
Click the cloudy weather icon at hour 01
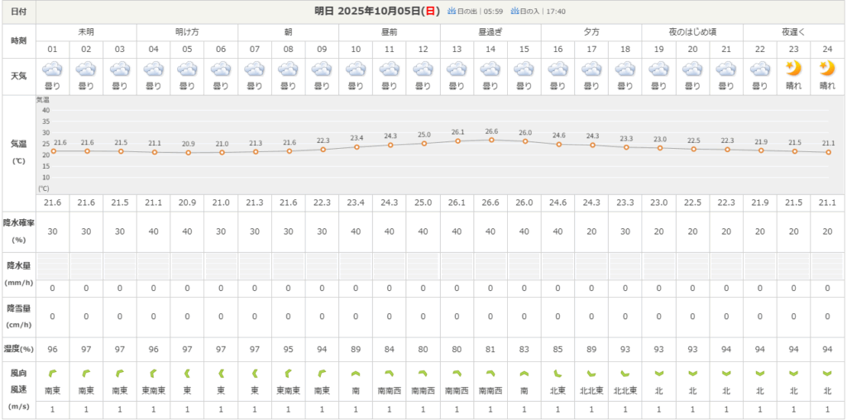pyautogui.click(x=52, y=69)
